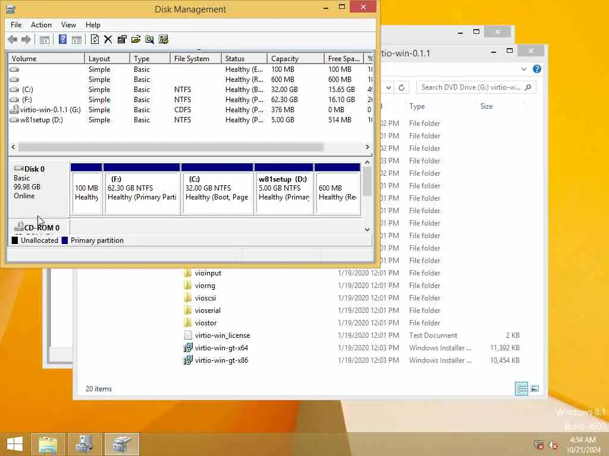609x456 pixels.
Task: Select the w81setup (D:) partition block
Action: (284, 189)
